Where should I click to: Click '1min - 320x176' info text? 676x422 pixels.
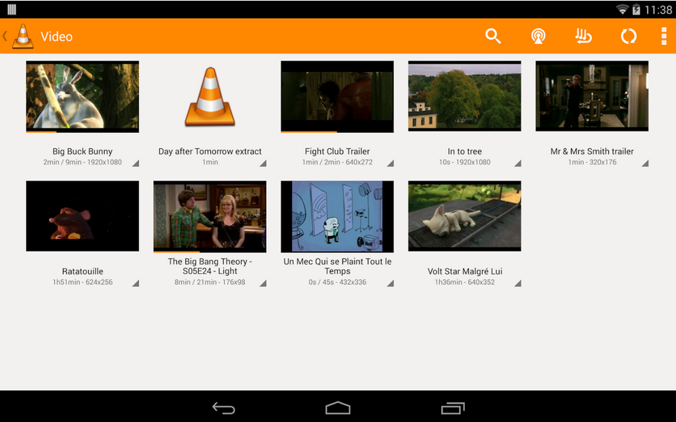592,162
